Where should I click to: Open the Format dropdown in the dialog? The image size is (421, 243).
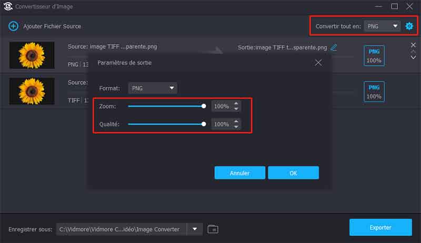153,88
